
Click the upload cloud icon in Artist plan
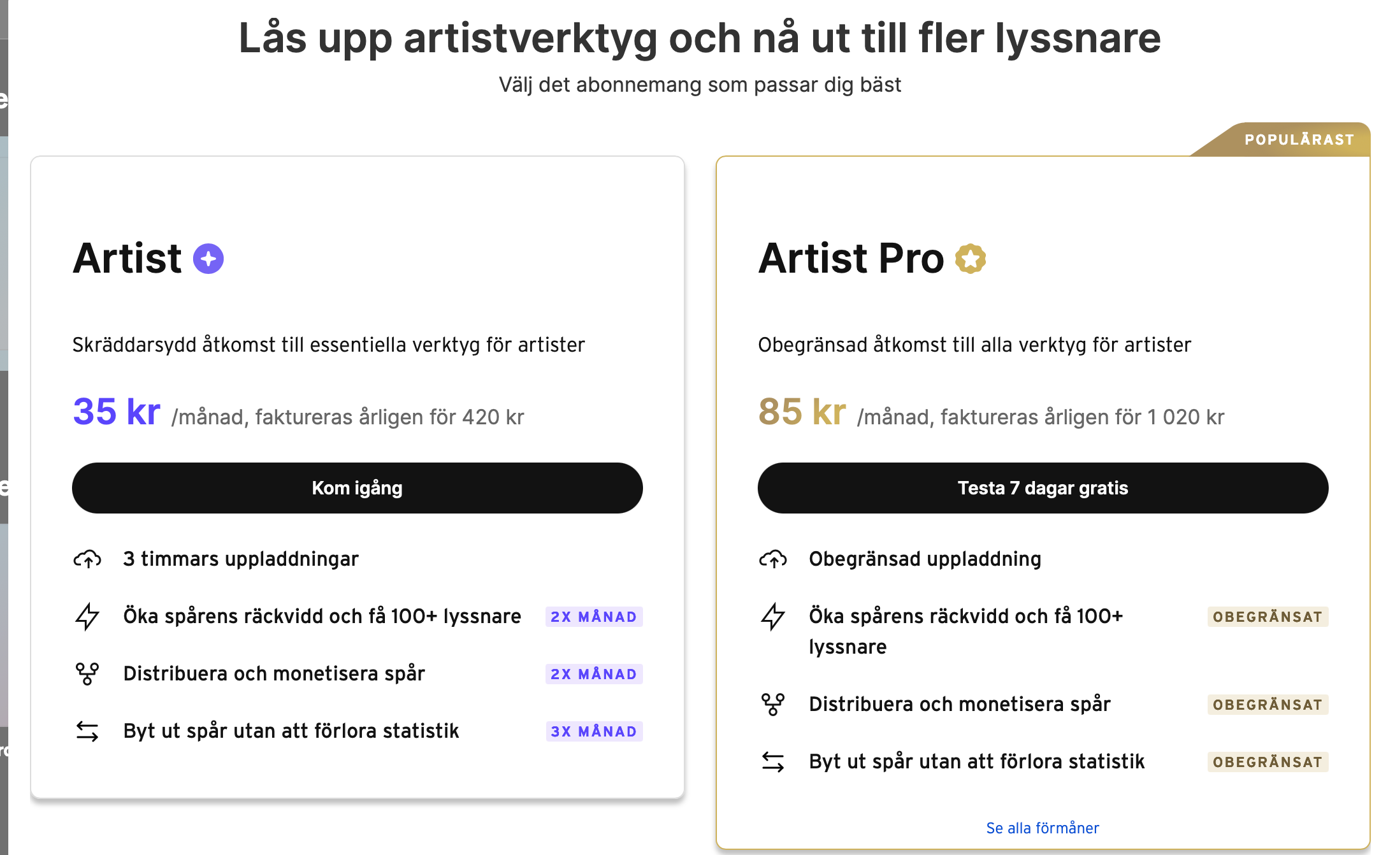[x=87, y=559]
